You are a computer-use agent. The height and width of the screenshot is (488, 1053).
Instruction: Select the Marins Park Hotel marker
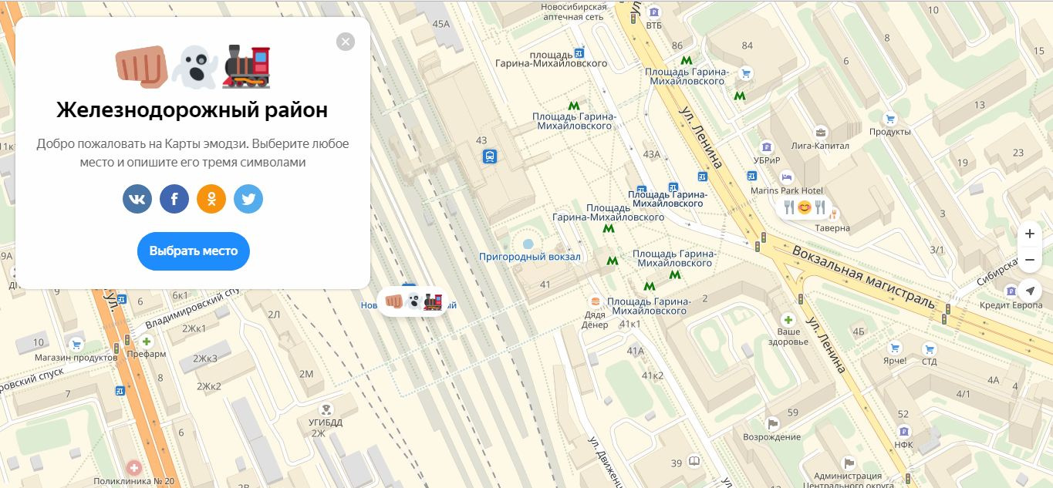click(786, 177)
